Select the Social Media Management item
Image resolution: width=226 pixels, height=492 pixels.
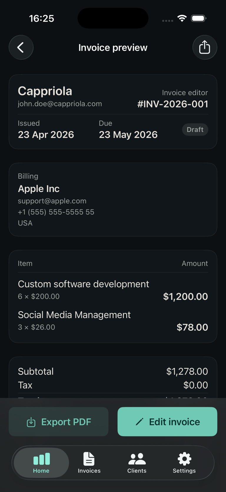coord(74,315)
